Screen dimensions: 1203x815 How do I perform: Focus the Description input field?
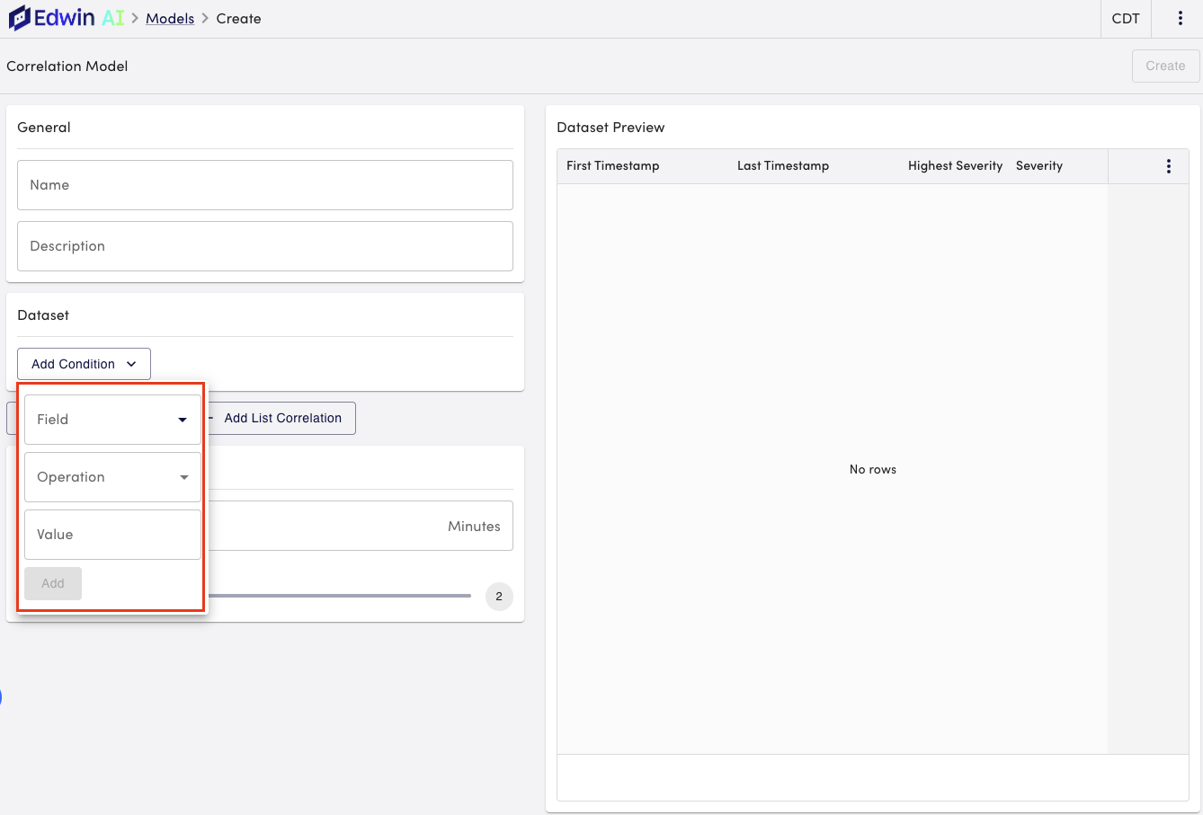(265, 246)
